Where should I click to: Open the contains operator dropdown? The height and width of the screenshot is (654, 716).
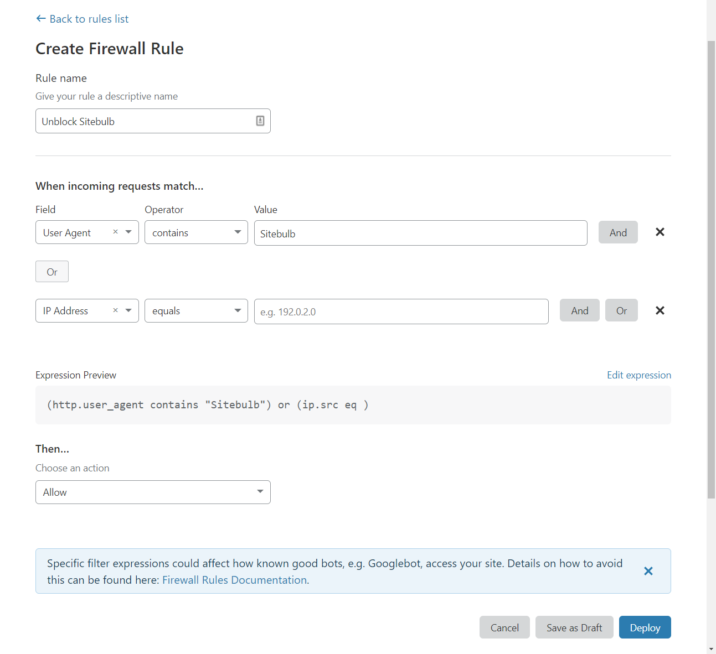(x=196, y=232)
